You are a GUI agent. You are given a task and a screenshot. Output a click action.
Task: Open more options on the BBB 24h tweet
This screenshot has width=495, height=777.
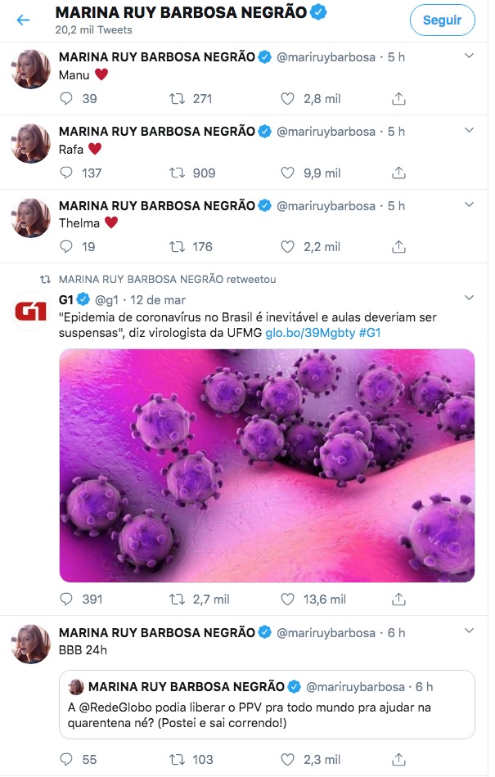coord(469,631)
